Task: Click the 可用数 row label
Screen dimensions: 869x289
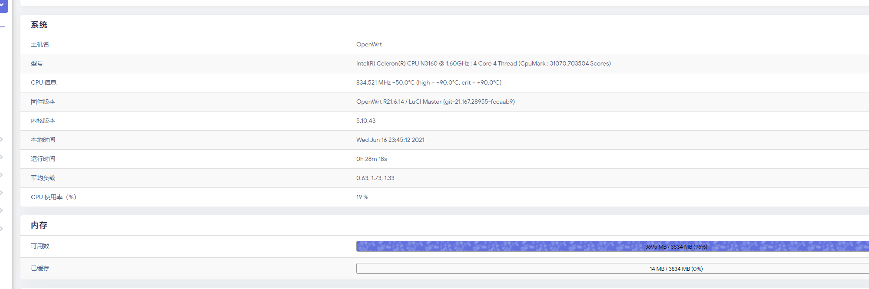Action: [x=40, y=246]
